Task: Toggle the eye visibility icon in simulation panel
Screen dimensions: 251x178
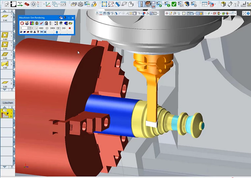Action: (x=45, y=32)
